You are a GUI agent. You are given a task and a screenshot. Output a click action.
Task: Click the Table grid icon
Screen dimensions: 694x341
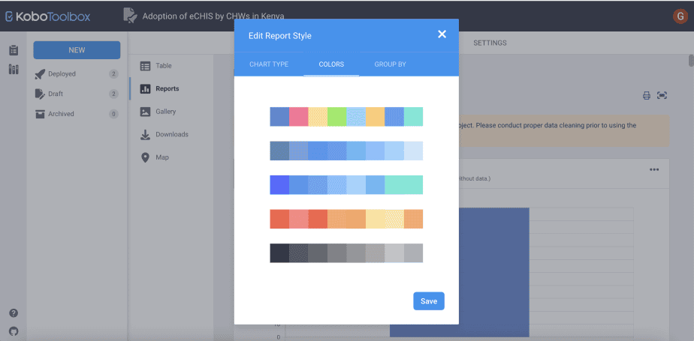coord(145,66)
